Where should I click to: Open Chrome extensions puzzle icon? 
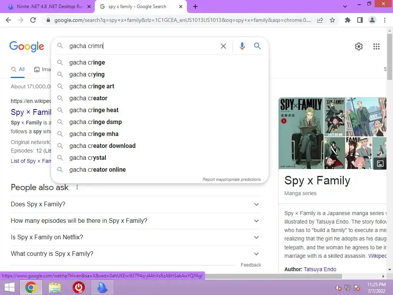tap(347, 20)
